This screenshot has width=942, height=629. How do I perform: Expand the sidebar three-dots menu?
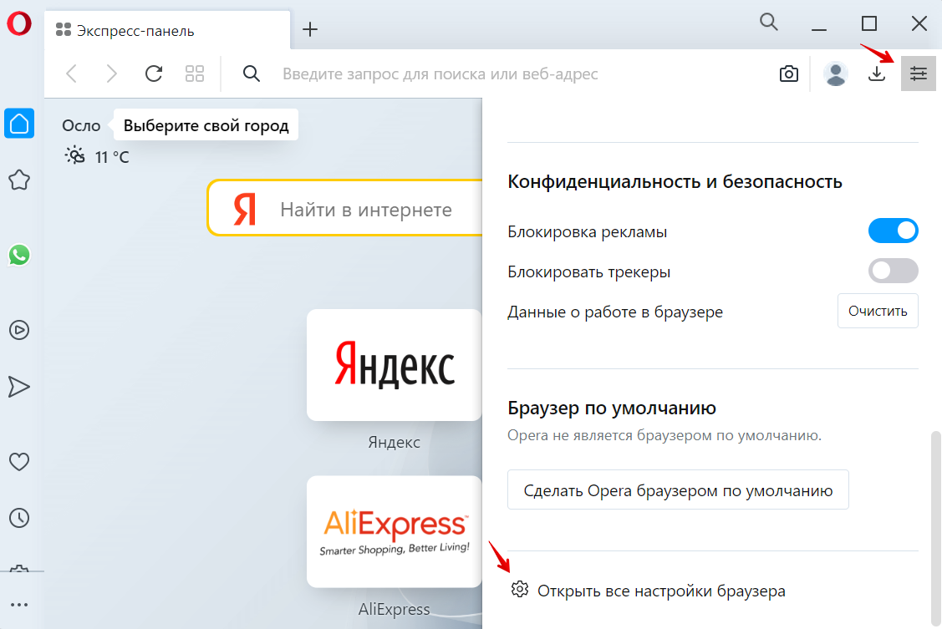(x=18, y=605)
